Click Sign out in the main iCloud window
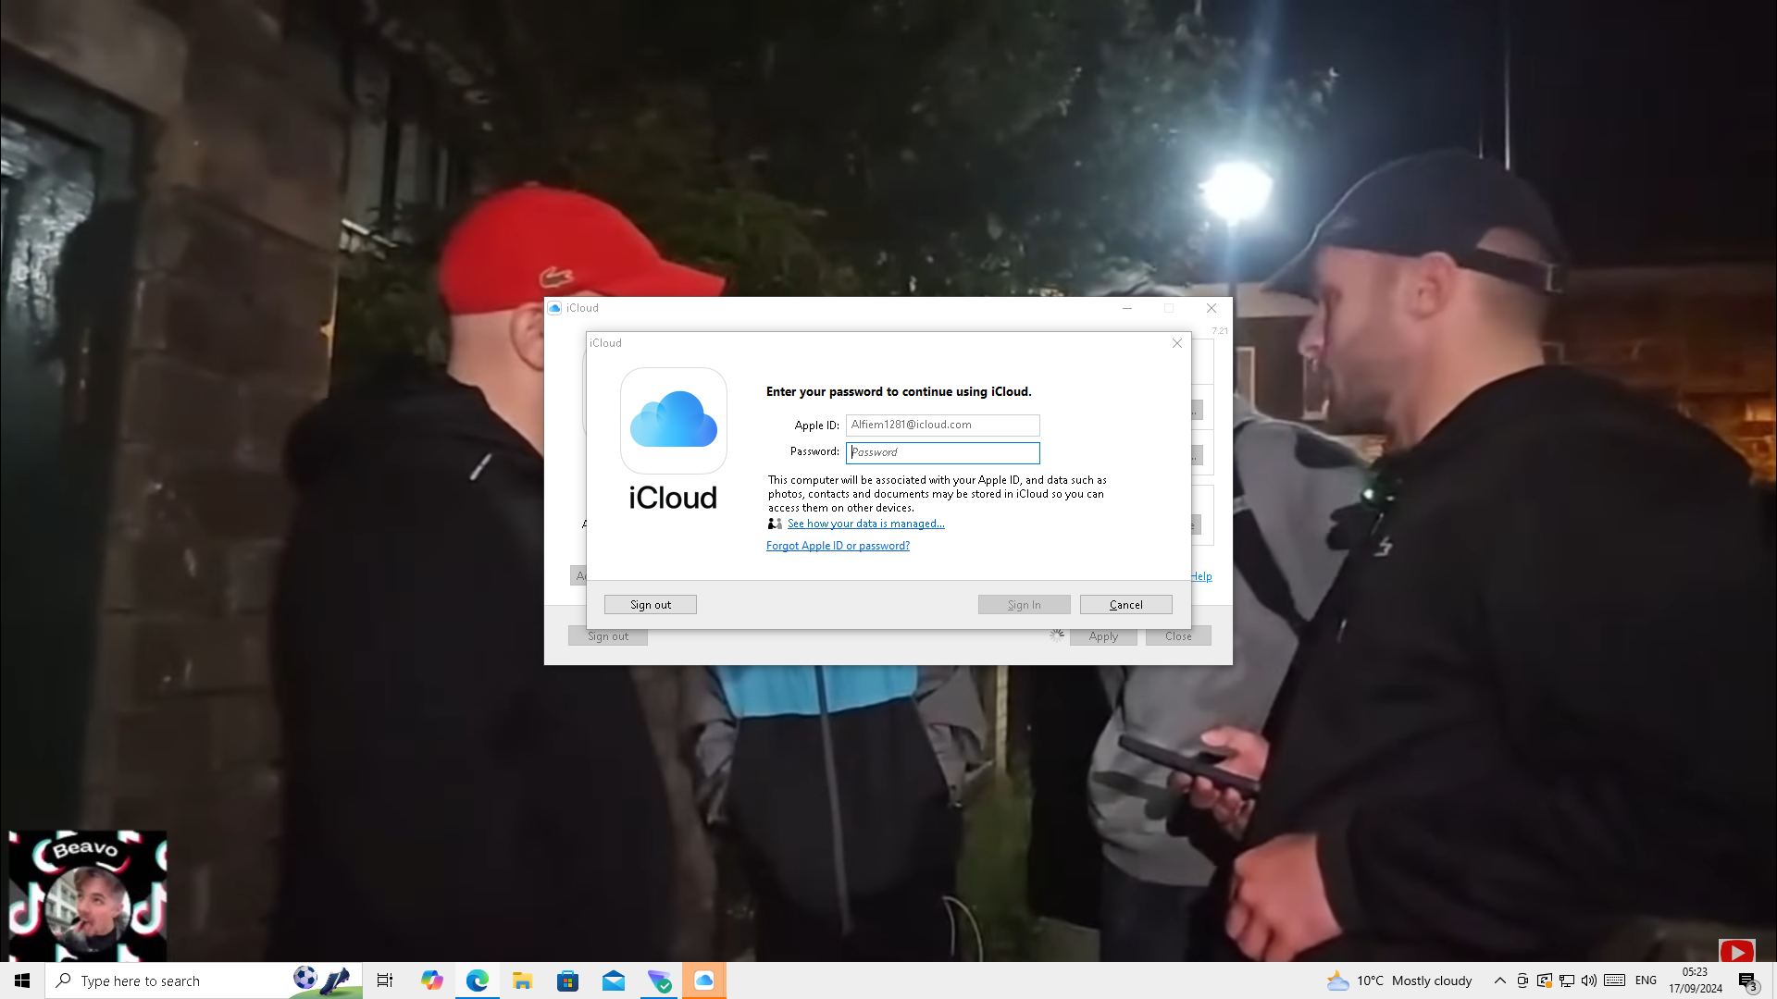 [x=608, y=636]
